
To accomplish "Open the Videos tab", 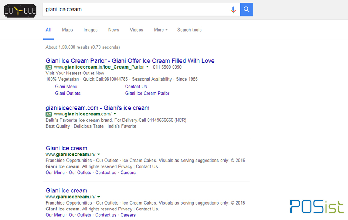I will coord(137,30).
